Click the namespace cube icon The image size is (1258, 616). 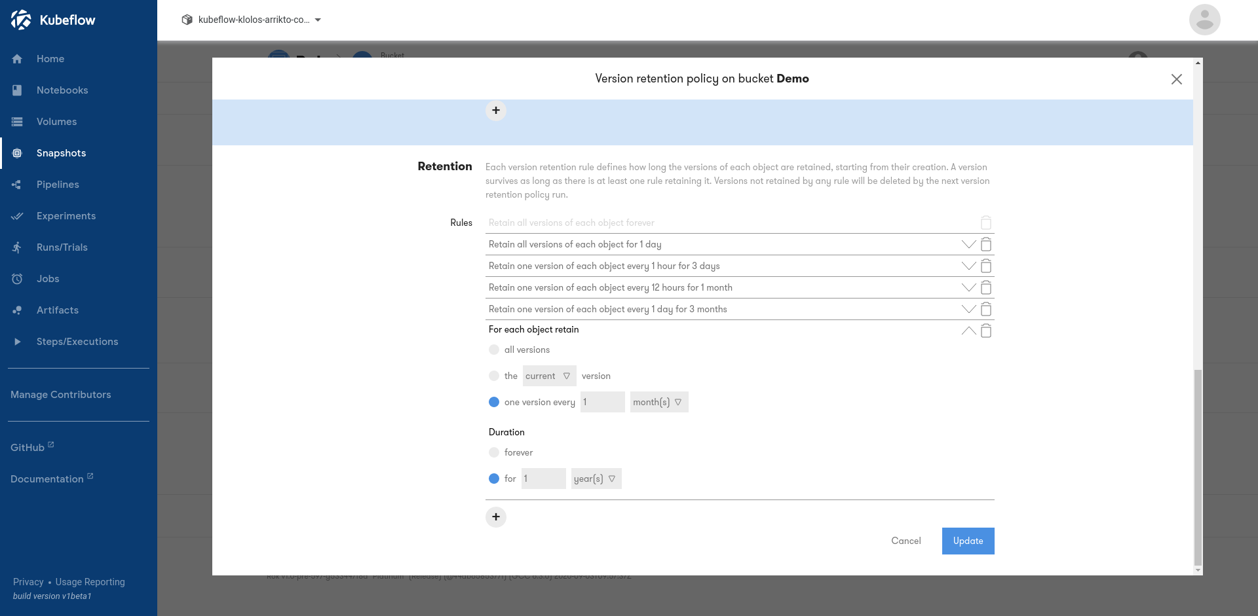coord(187,20)
